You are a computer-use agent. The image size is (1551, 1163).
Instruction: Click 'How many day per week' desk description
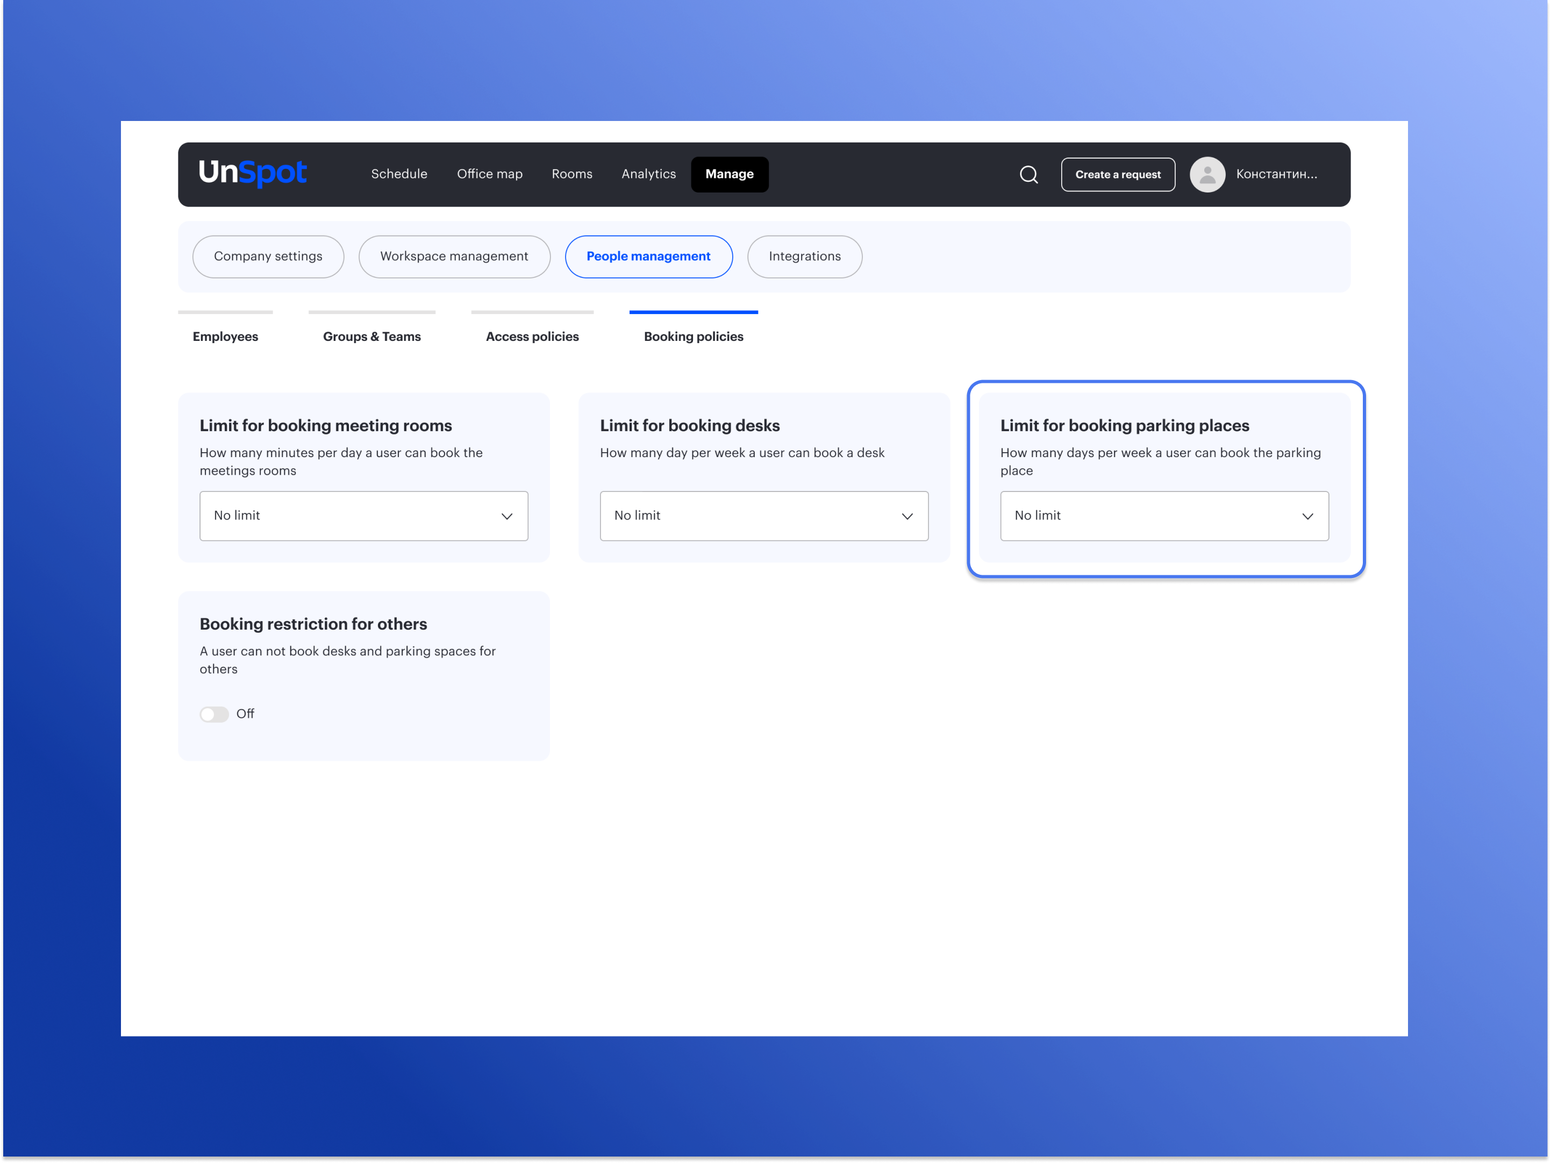click(742, 453)
